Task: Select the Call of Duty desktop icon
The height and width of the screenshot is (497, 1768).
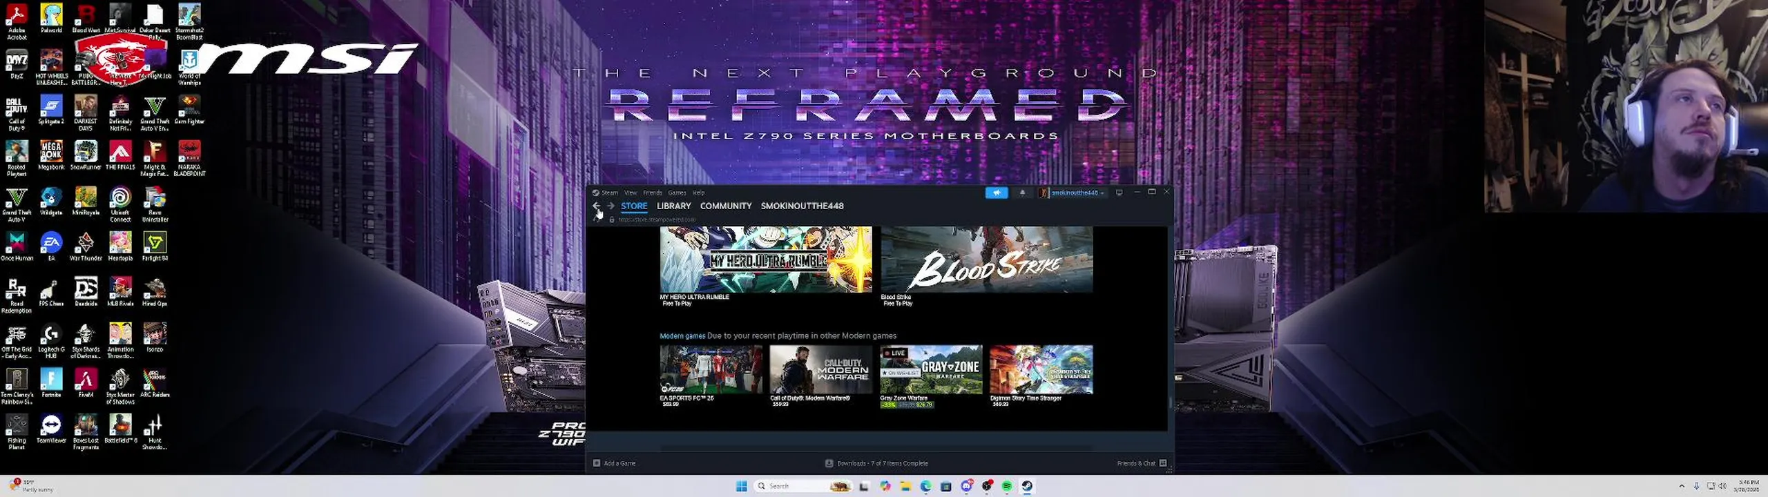Action: coord(17,113)
